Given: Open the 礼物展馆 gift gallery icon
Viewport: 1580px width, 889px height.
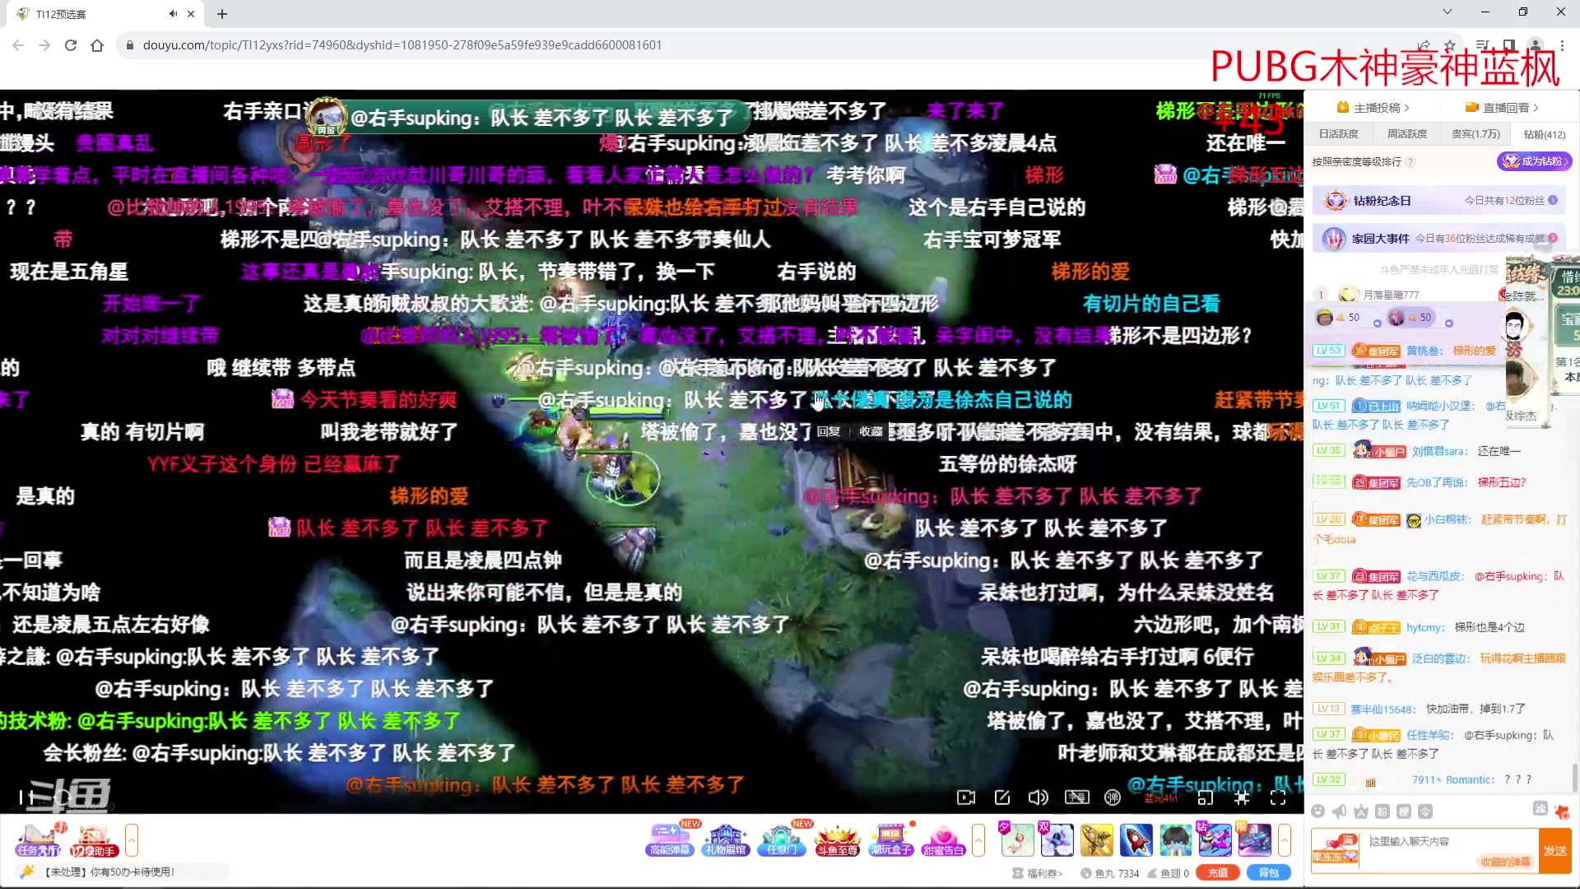Looking at the screenshot, I should coord(725,840).
